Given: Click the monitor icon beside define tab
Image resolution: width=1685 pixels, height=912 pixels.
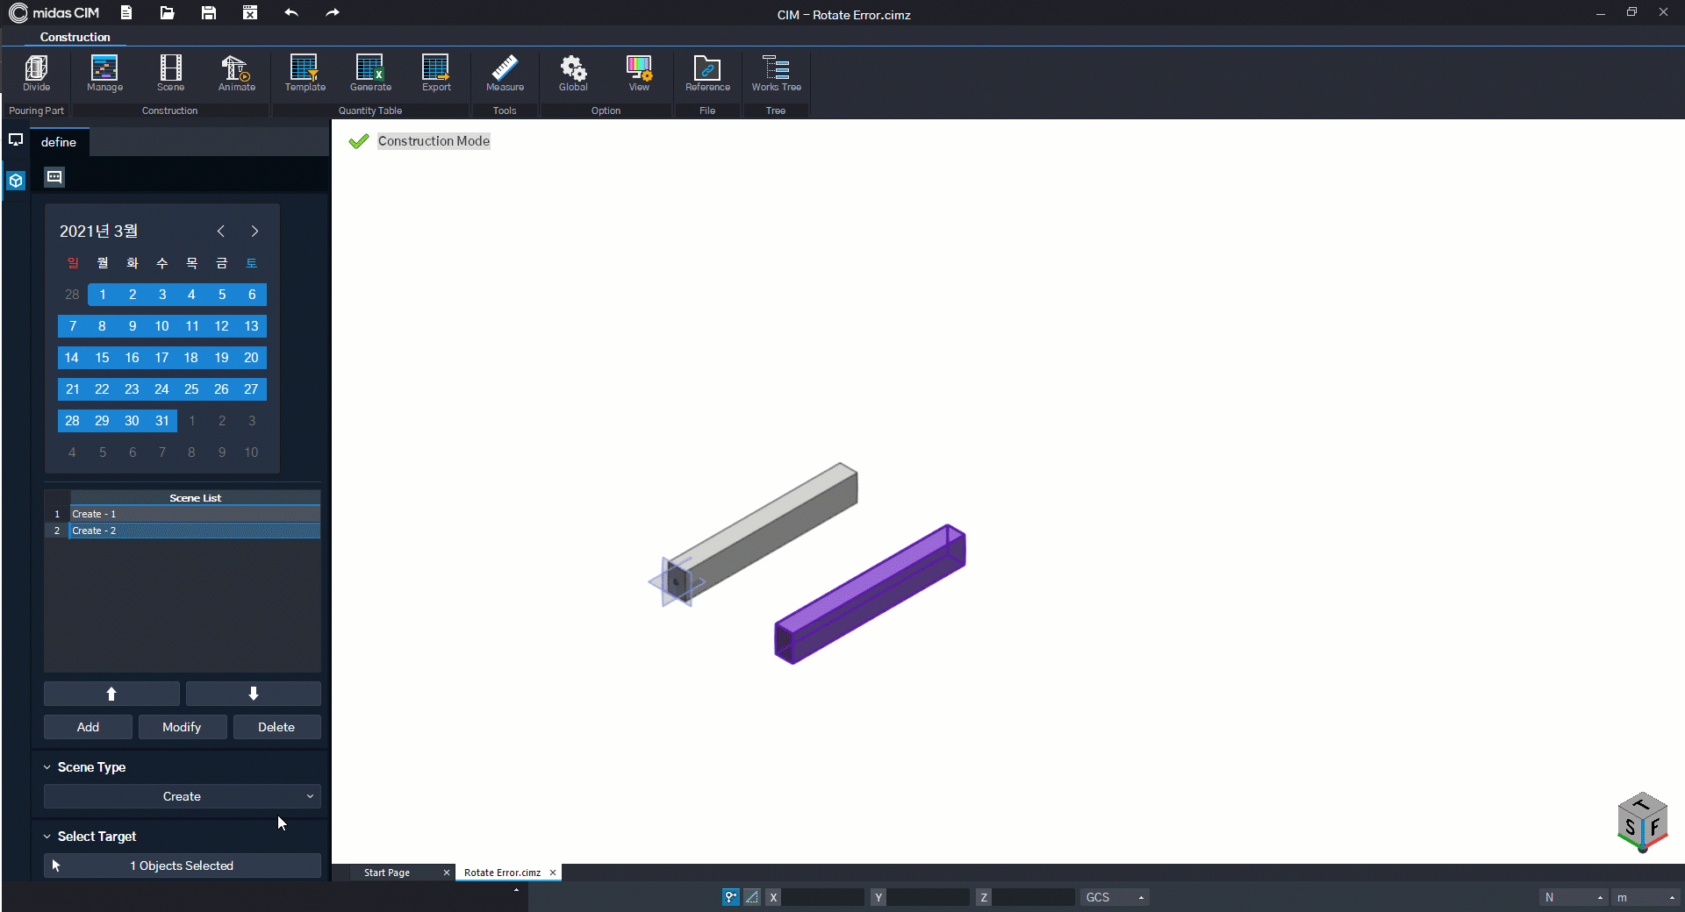Looking at the screenshot, I should pyautogui.click(x=16, y=140).
